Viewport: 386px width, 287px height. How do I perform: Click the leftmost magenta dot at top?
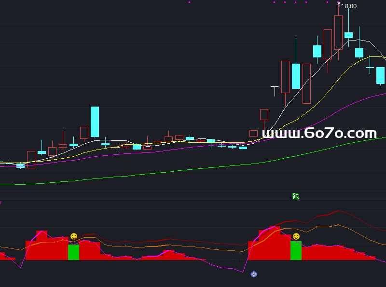189,2
